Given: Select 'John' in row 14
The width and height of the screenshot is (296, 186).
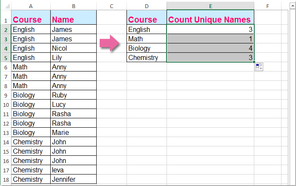Looking at the screenshot, I should 73,142.
